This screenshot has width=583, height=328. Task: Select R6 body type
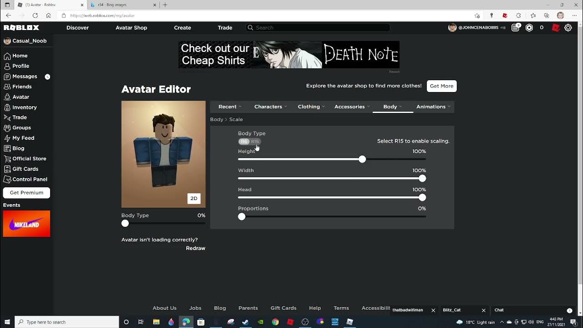pyautogui.click(x=244, y=141)
